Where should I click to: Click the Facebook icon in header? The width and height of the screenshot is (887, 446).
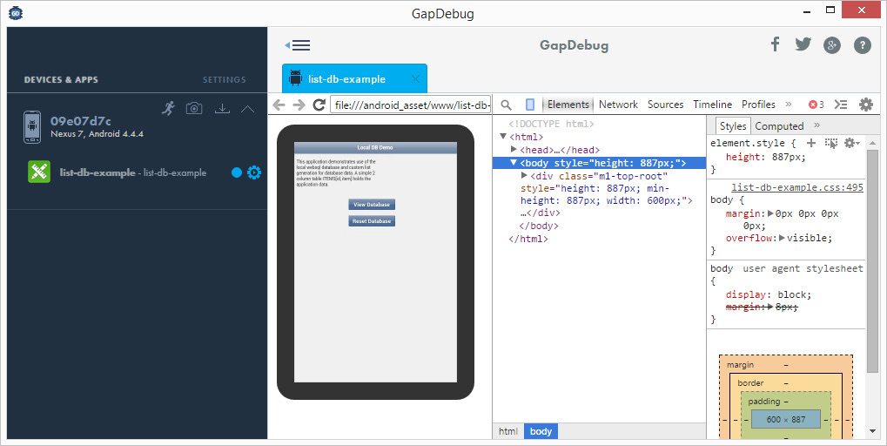(775, 44)
